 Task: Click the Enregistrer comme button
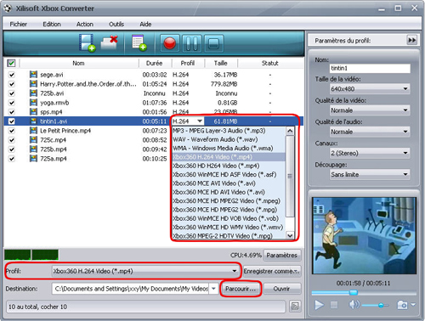pos(272,271)
